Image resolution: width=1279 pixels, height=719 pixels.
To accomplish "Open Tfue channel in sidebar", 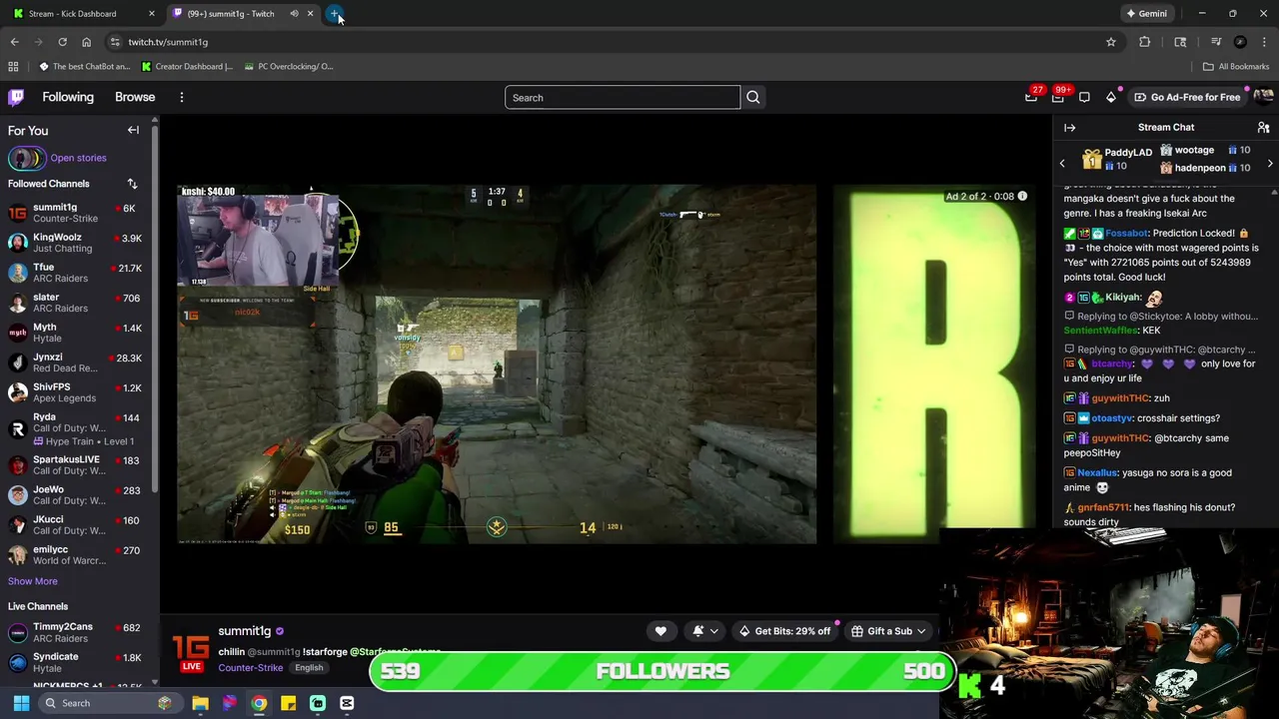I will [77, 273].
